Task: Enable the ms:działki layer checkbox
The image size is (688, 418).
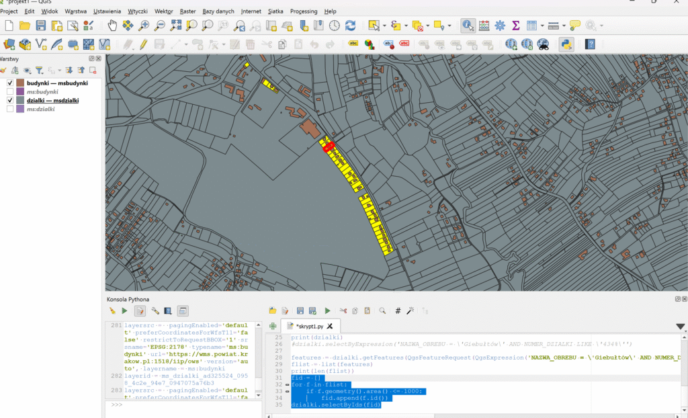Action: tap(10, 109)
